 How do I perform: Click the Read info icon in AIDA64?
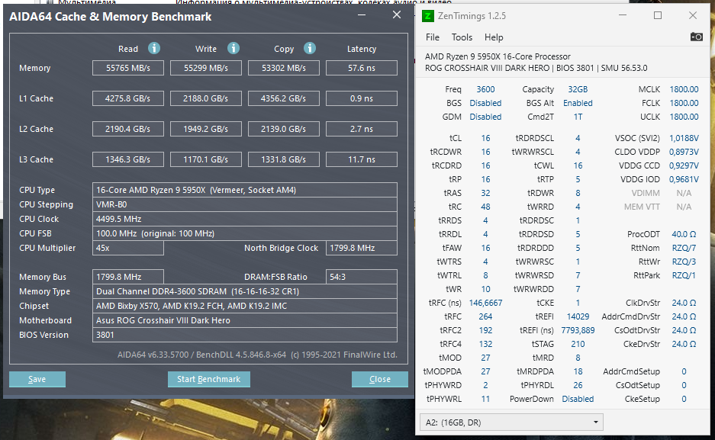pos(154,48)
